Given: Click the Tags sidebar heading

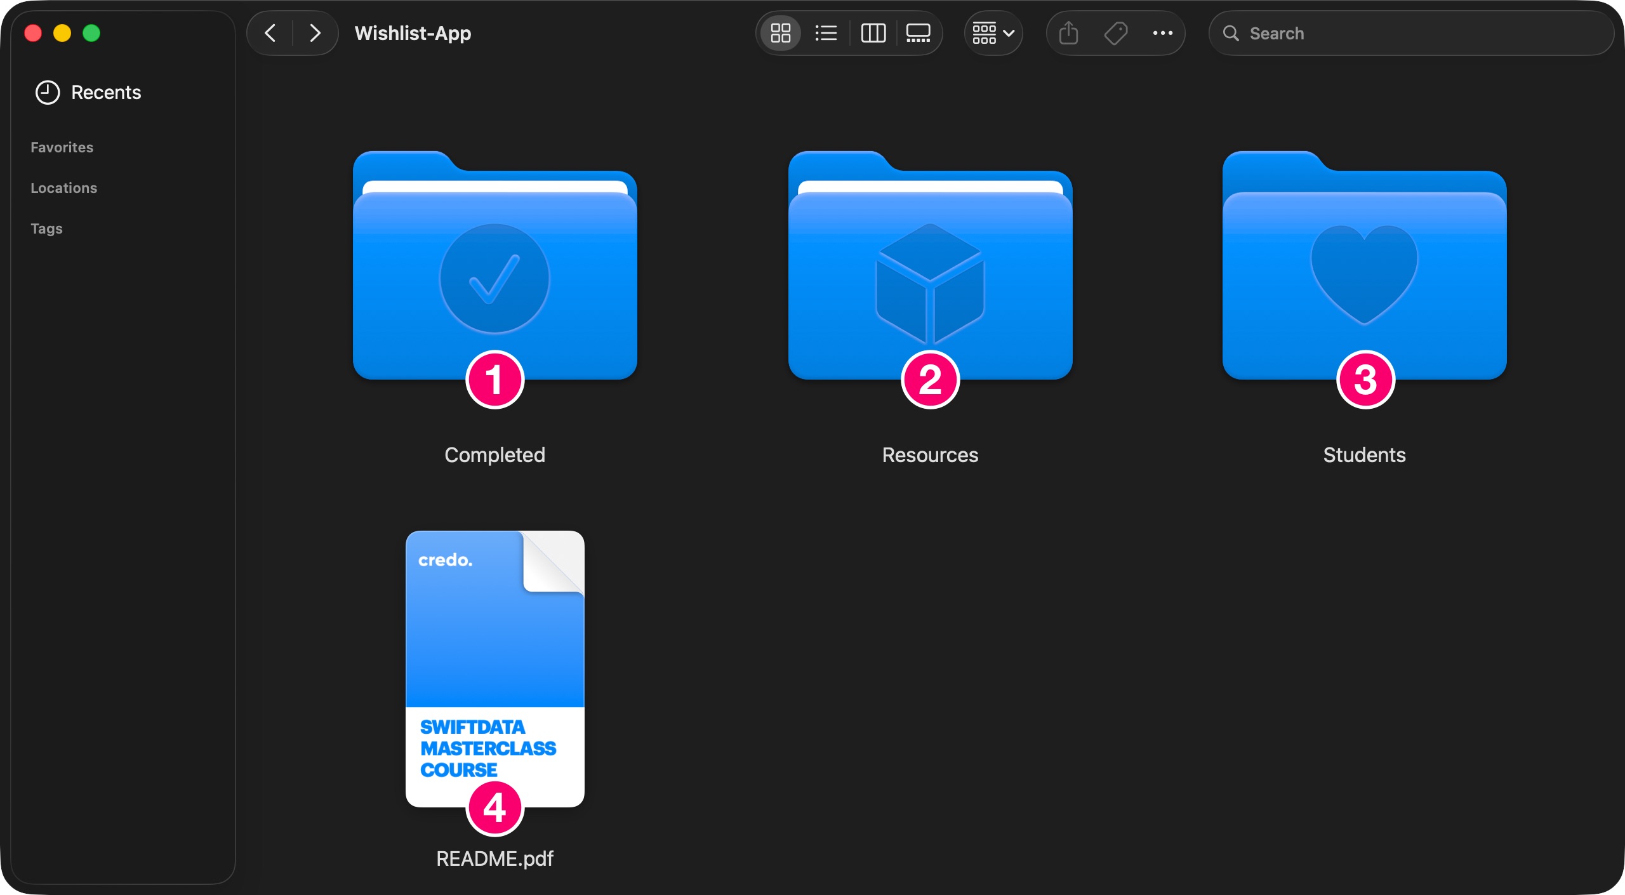Looking at the screenshot, I should (47, 229).
